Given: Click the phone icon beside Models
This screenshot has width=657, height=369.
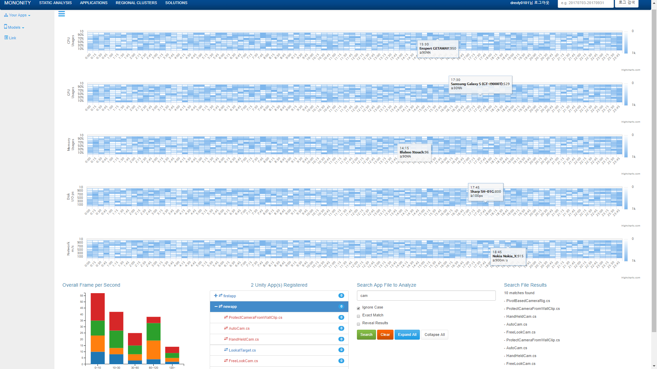Looking at the screenshot, I should [x=5, y=27].
